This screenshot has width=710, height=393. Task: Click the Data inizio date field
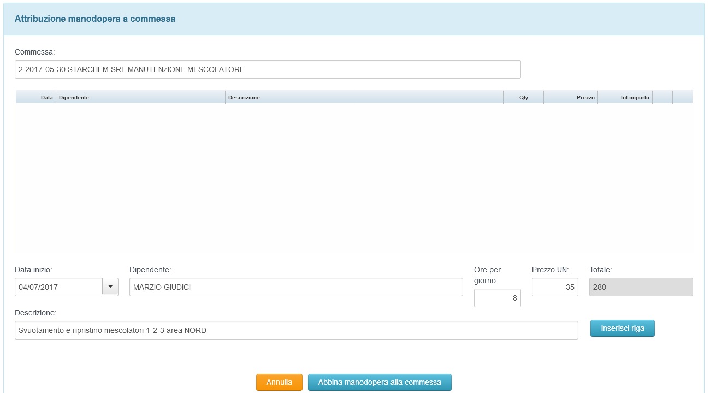click(58, 287)
